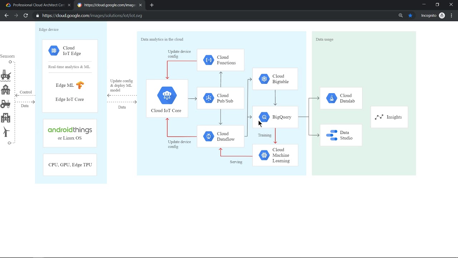This screenshot has width=458, height=258.
Task: Click the Cloud Functions hexagon icon
Action: pos(209,60)
